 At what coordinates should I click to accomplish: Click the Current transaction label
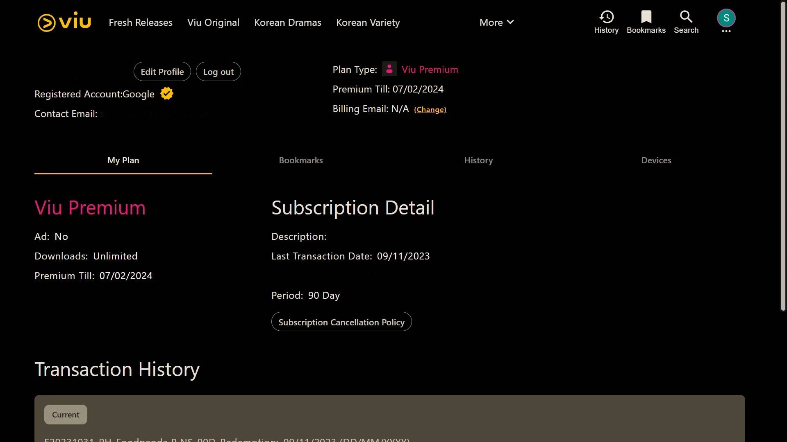click(x=66, y=415)
